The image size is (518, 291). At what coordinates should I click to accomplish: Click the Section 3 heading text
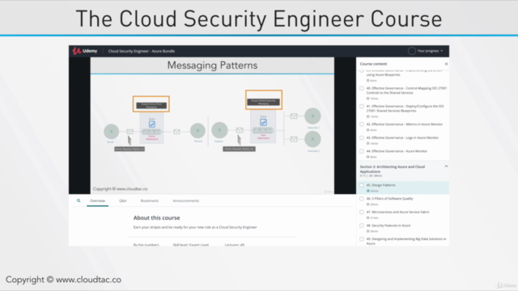click(x=392, y=169)
